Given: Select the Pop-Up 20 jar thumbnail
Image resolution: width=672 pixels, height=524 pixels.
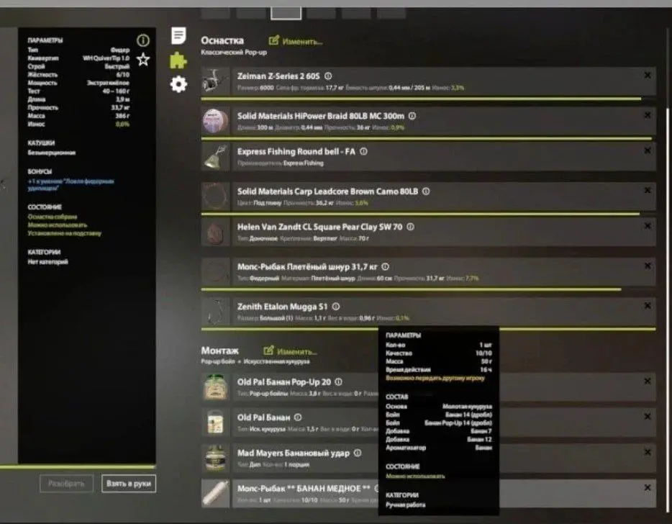Looking at the screenshot, I should (215, 387).
